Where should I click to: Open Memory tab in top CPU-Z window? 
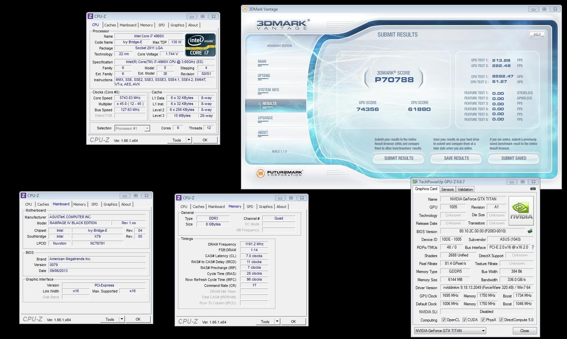[x=146, y=25]
